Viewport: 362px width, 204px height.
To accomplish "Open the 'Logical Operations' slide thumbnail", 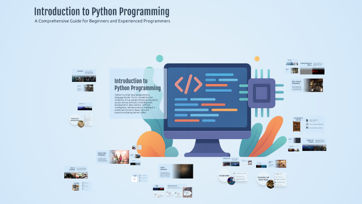I will (x=176, y=172).
